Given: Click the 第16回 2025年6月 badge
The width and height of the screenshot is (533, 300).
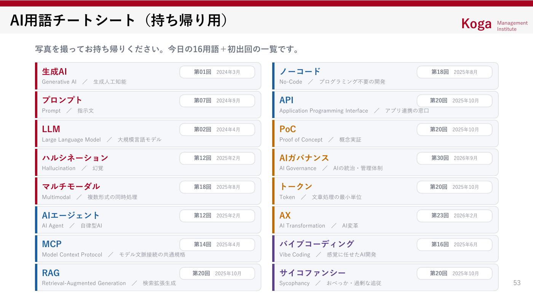Looking at the screenshot, I should pyautogui.click(x=455, y=244).
